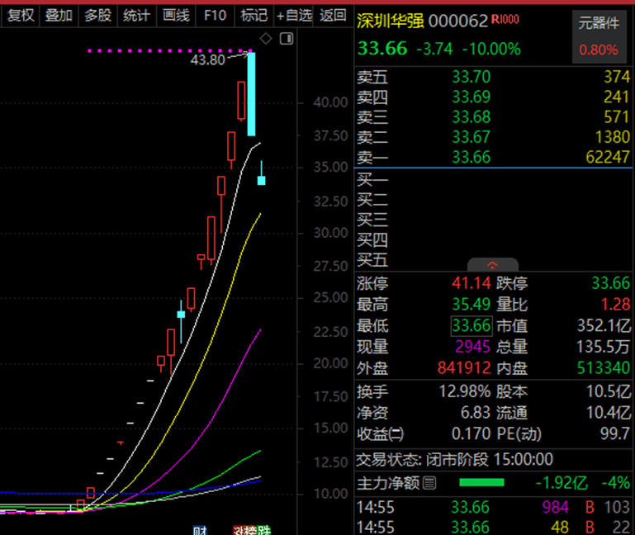The width and height of the screenshot is (635, 535).
Task: Open the 标记 mark menu
Action: click(x=254, y=15)
